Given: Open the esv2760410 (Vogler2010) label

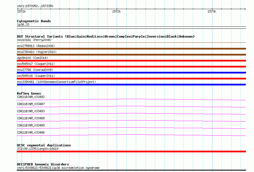Looking at the screenshot, I should pyautogui.click(x=37, y=52).
